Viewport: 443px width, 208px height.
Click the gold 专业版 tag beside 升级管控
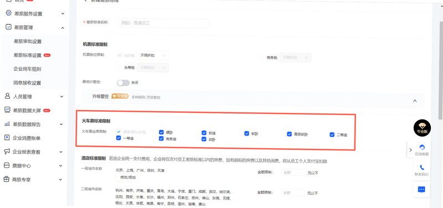(120, 96)
